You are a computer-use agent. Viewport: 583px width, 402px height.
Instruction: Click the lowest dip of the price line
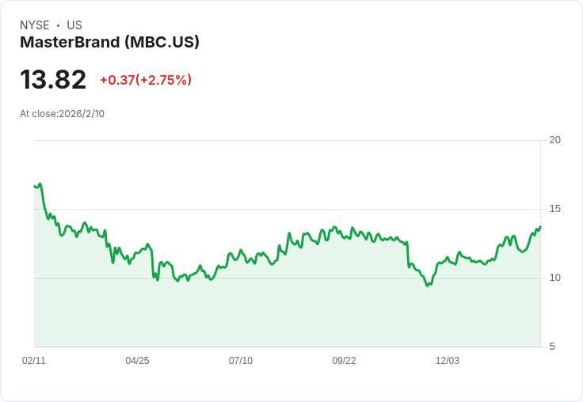428,285
